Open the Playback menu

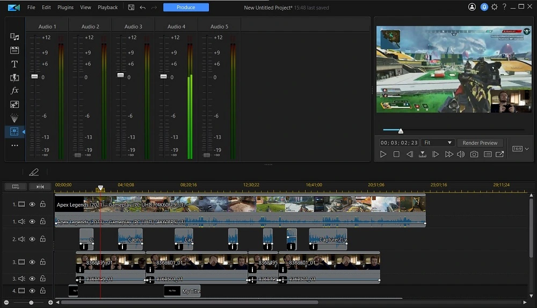coord(107,8)
